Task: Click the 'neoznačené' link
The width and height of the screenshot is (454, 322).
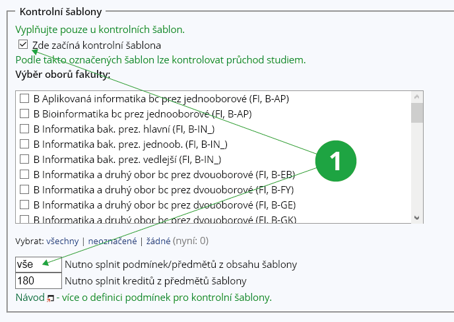Action: (x=113, y=241)
